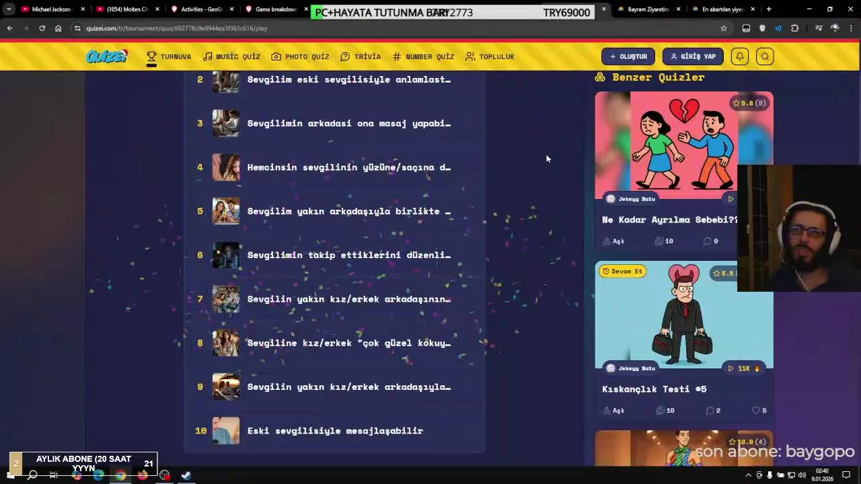Reload the current page
Screen dimensions: 861x484
pos(42,28)
